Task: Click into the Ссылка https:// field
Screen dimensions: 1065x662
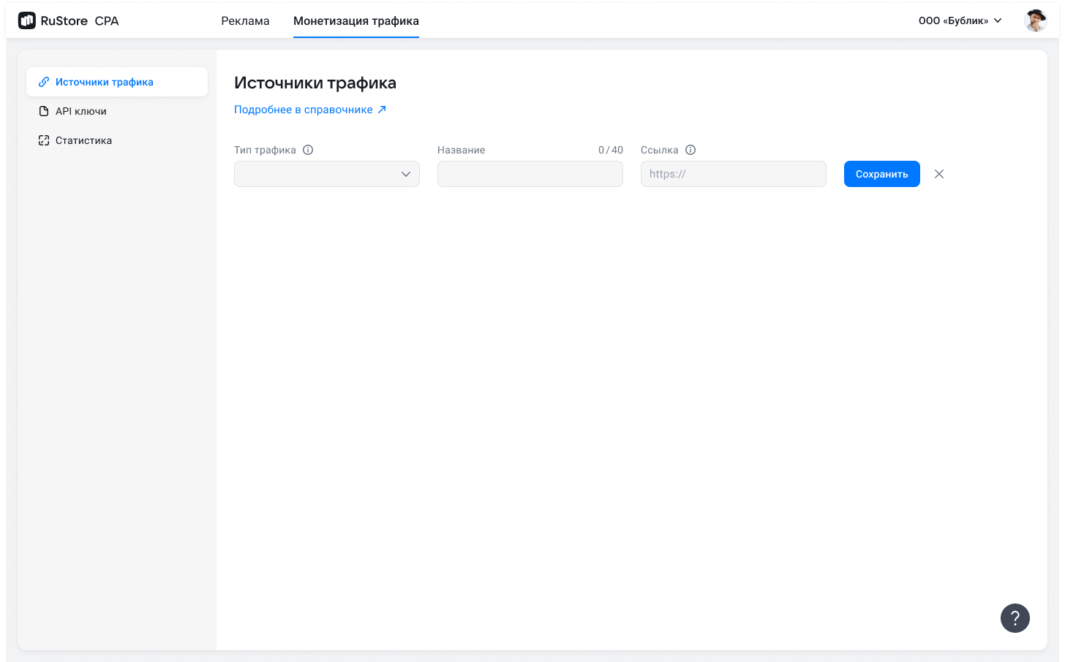Action: [x=733, y=174]
